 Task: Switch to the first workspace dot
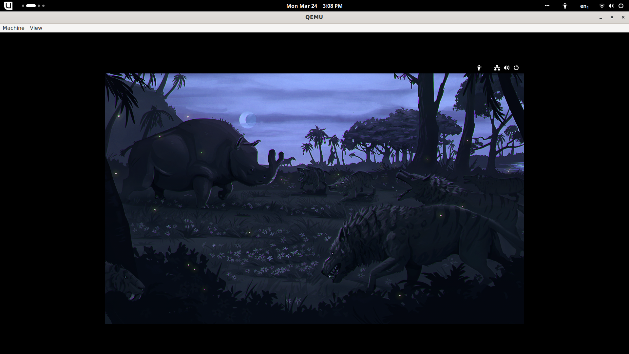tap(23, 6)
